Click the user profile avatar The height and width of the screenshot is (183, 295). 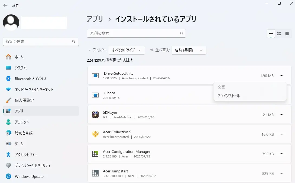pos(11,23)
